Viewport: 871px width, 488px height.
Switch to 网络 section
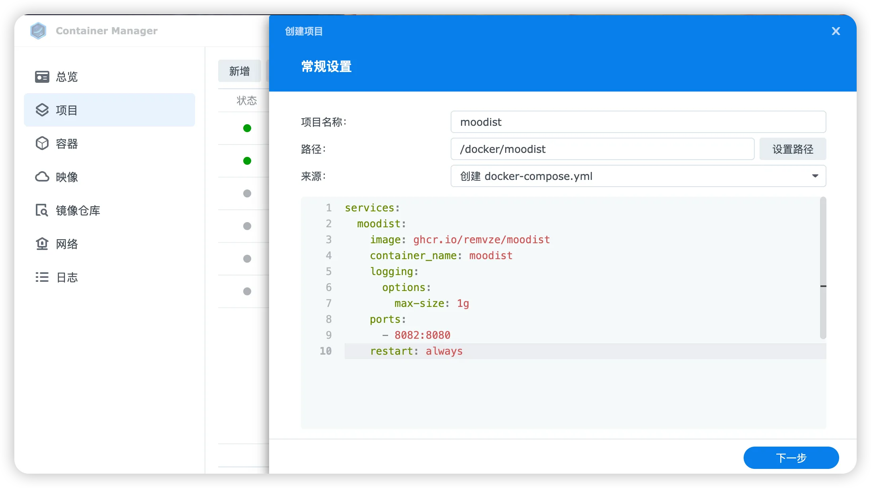pos(109,244)
